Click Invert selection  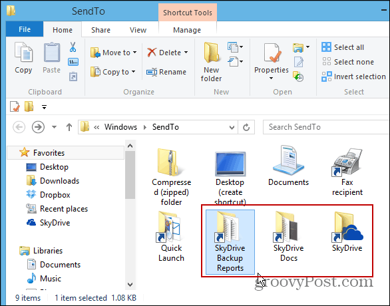pos(353,76)
